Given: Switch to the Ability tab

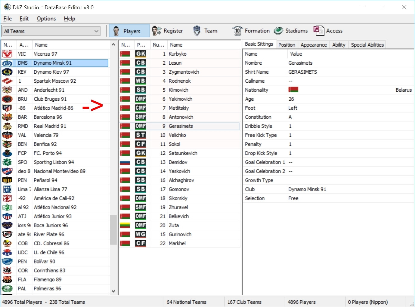Looking at the screenshot, I should (339, 45).
